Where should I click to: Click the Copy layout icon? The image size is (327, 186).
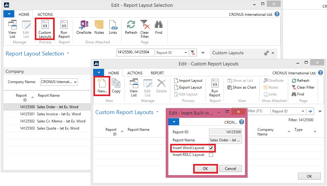point(116,86)
